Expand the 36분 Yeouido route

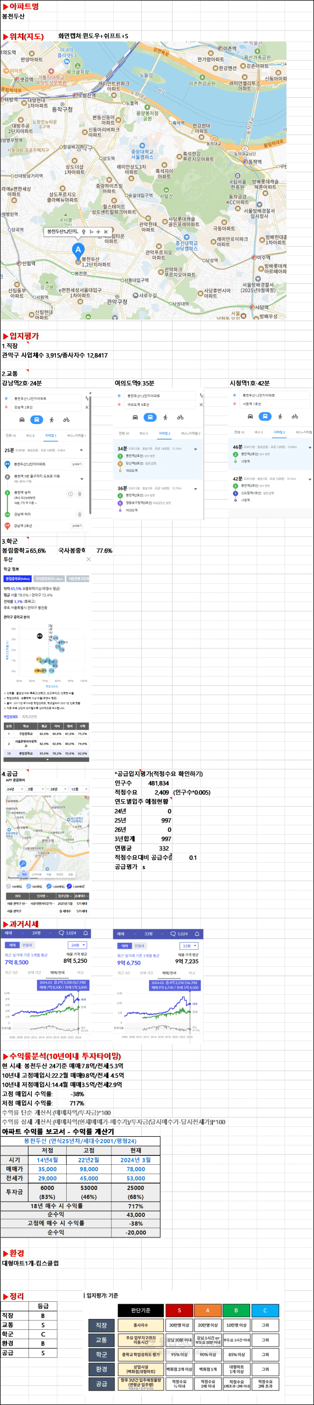pyautogui.click(x=195, y=489)
